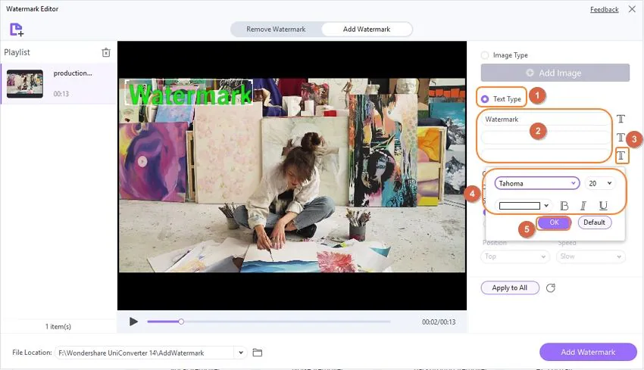Viewport: 644px width, 370px height.
Task: Open the font size 20 dropdown
Action: pyautogui.click(x=599, y=183)
